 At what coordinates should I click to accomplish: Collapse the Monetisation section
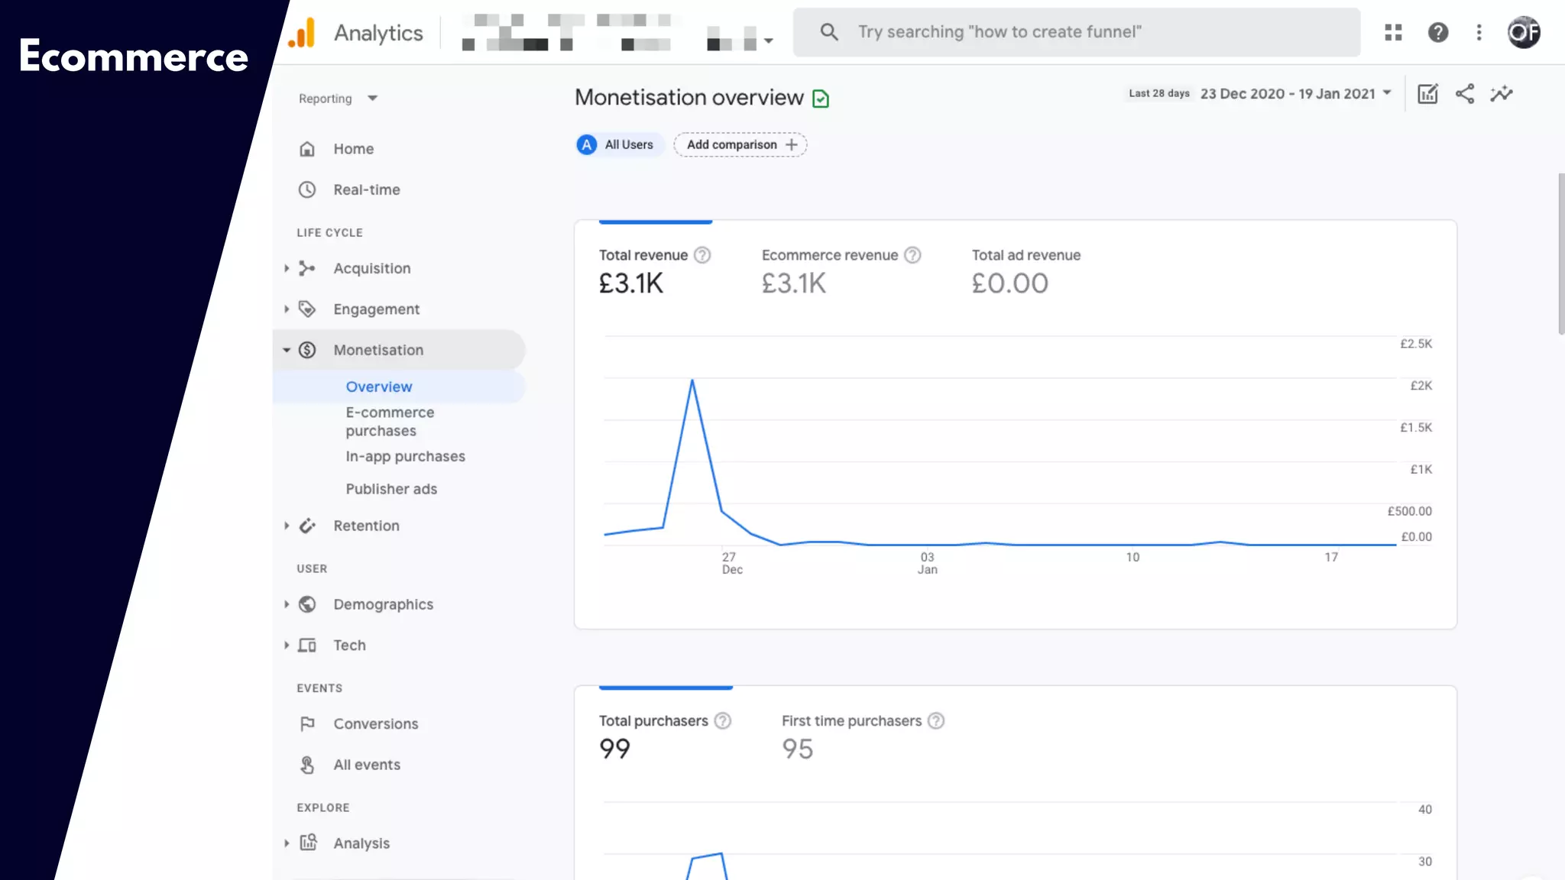click(x=377, y=350)
